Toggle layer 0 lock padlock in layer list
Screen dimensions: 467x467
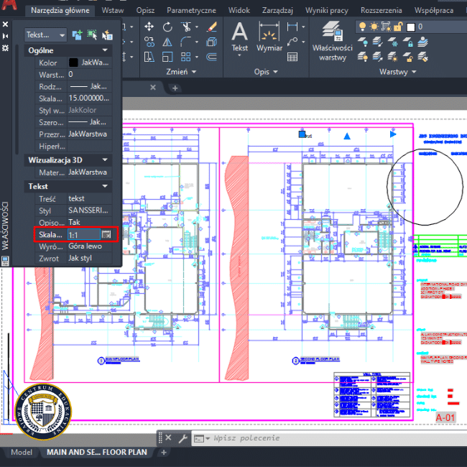click(398, 27)
